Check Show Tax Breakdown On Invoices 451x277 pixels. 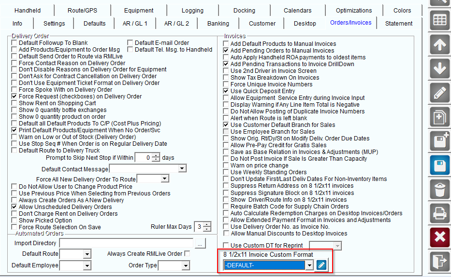(226, 78)
